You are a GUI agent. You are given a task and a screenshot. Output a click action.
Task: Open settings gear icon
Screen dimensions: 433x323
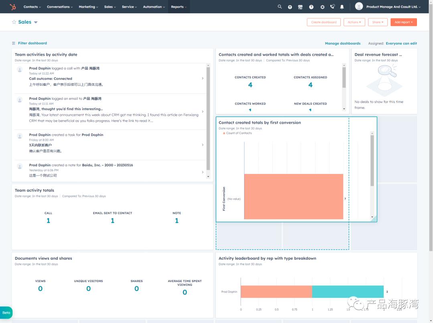tap(322, 7)
